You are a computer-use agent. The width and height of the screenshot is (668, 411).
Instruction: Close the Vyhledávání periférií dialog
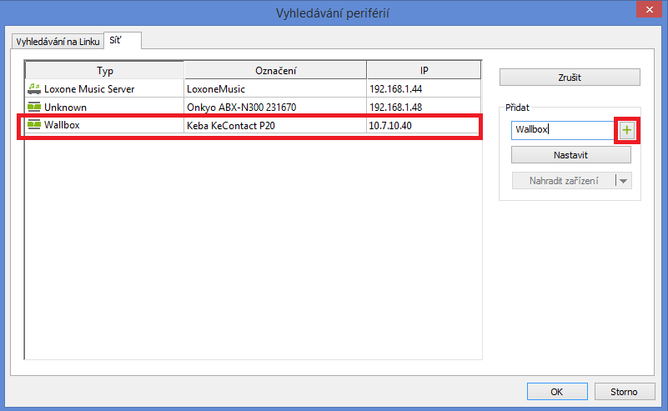coord(646,11)
